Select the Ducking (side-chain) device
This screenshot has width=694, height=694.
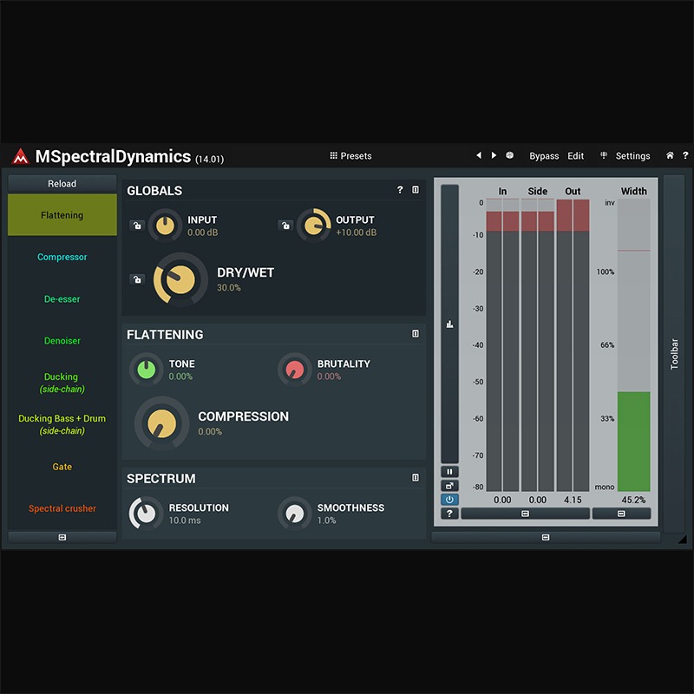(62, 383)
